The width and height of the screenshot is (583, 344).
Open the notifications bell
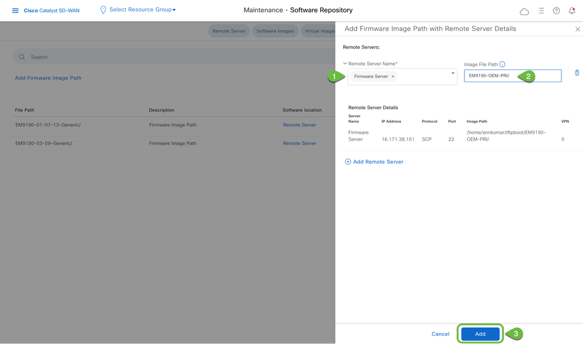tap(572, 10)
